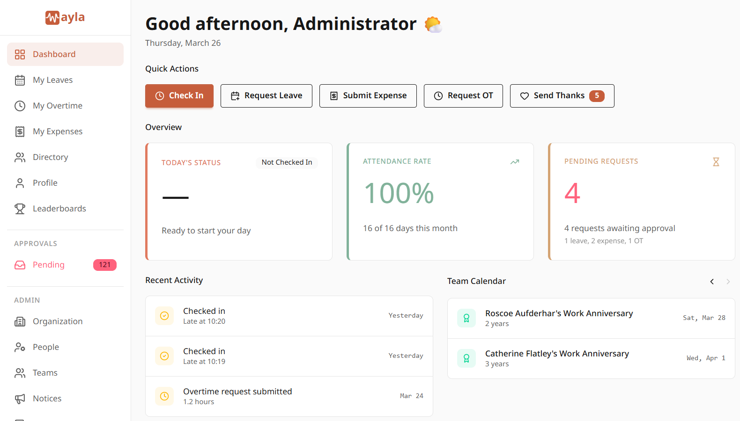The width and height of the screenshot is (740, 421).
Task: Click Catherine Flatley's anniversary award icon
Action: 466,358
